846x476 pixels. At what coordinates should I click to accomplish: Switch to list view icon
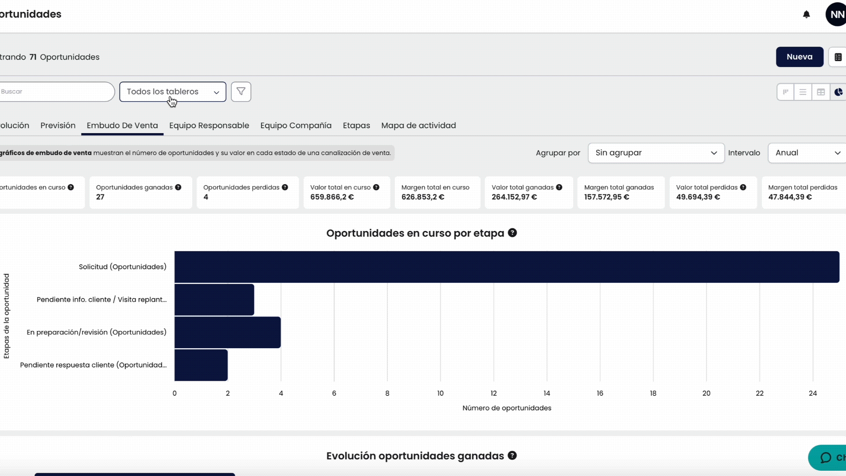803,92
